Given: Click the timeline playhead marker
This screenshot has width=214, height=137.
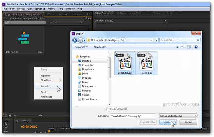Looking at the screenshot, I should [49, 131].
